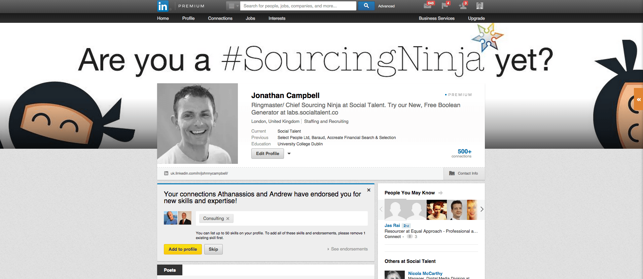Click Jonathan Campbell's profile photo
Screen dimensions: 643x279
[x=198, y=124]
